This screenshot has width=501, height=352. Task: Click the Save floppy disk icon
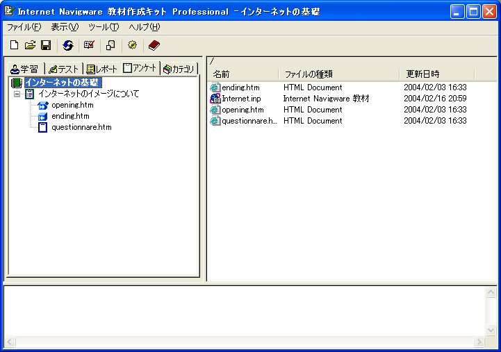point(46,45)
